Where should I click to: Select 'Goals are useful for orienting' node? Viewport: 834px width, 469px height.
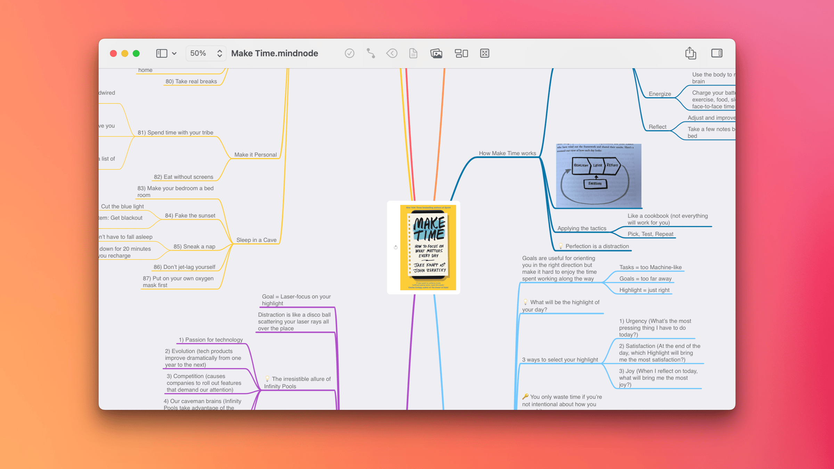(x=559, y=268)
